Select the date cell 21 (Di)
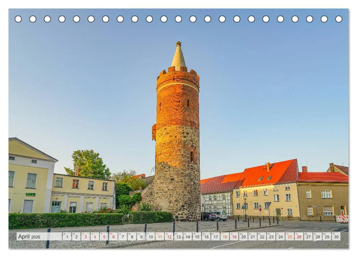The width and height of the screenshot is (357, 257). pyautogui.click(x=253, y=237)
